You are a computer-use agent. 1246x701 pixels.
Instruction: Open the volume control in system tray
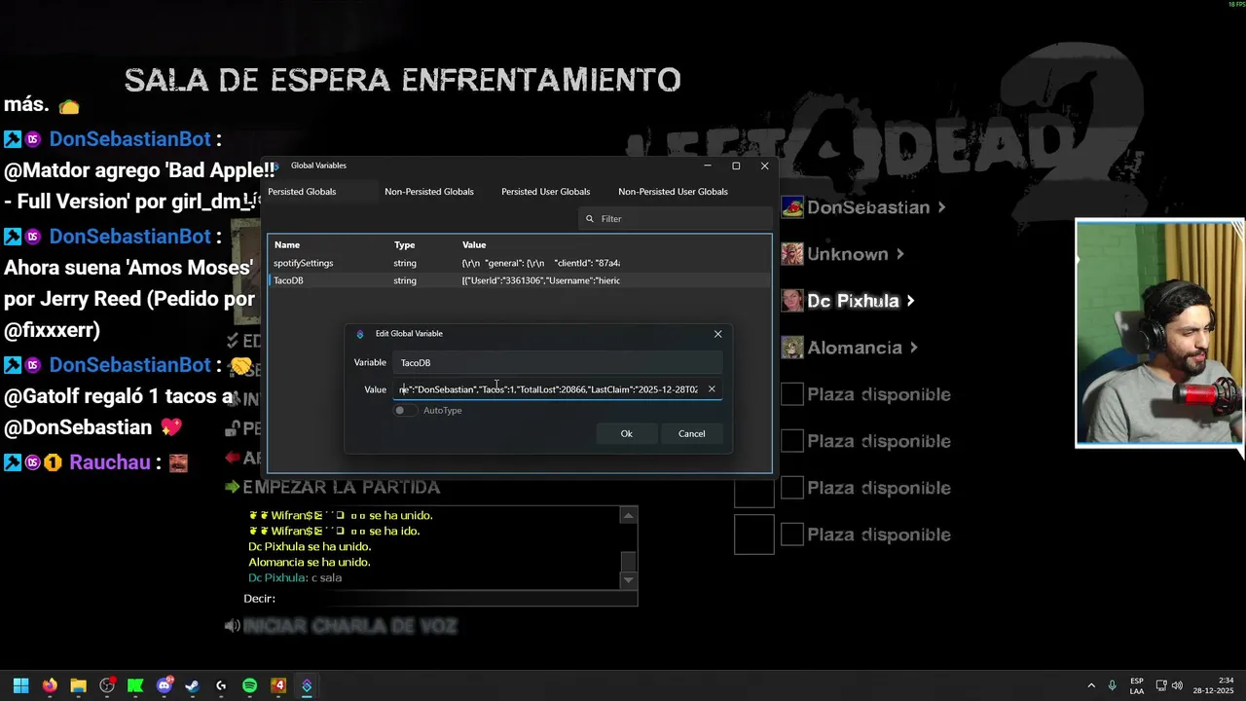point(1177,685)
